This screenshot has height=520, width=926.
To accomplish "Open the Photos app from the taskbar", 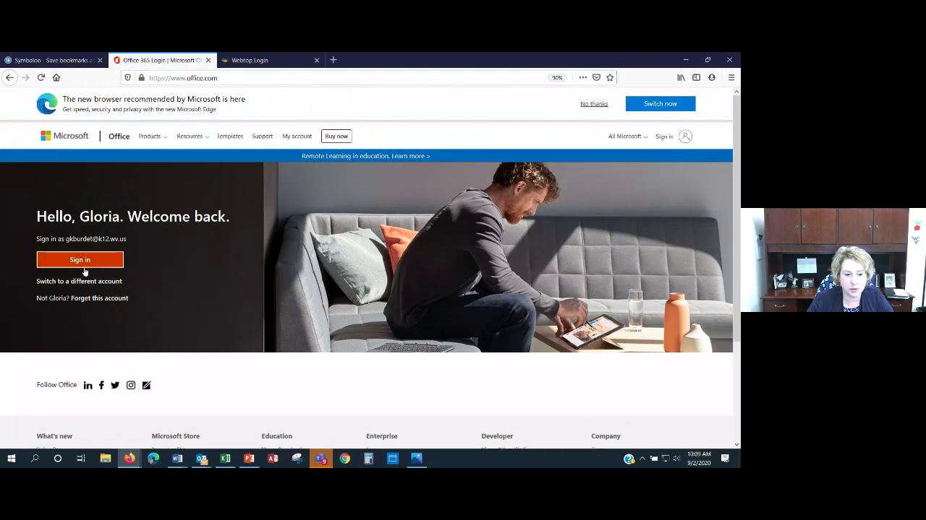I will coord(416,458).
